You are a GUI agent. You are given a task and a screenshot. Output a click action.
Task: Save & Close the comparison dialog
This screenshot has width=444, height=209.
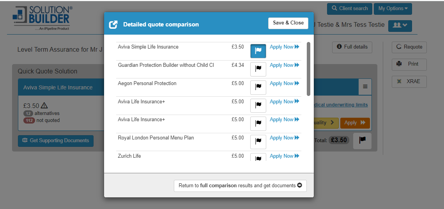point(288,23)
